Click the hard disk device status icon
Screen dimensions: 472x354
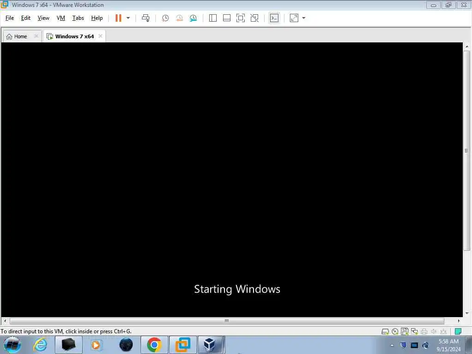pyautogui.click(x=385, y=332)
